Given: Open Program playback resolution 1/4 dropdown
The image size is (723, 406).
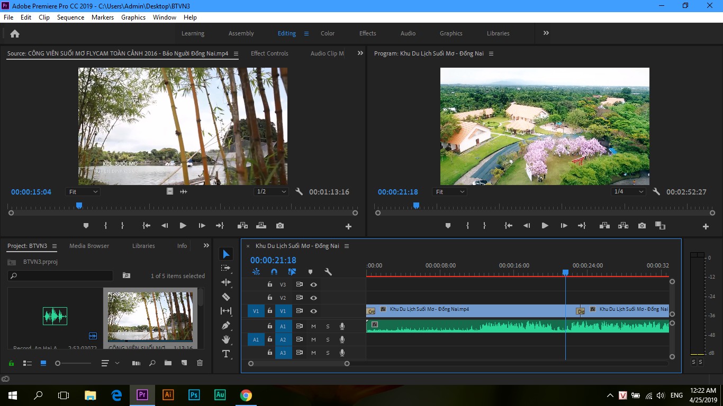Looking at the screenshot, I should pyautogui.click(x=628, y=192).
